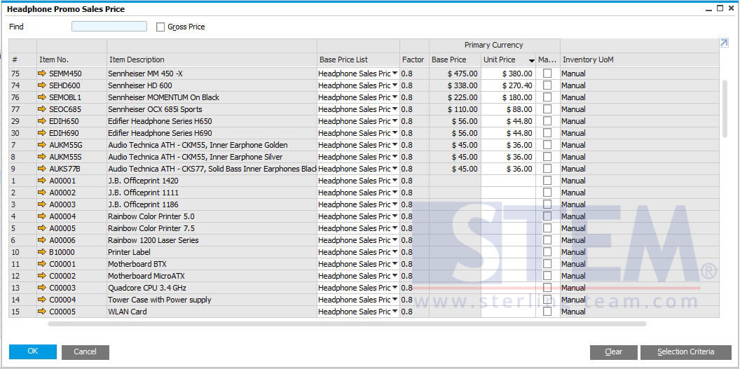Open Base Price List dropdown for Sennheiser OCX 685i
The image size is (740, 369).
pos(395,109)
